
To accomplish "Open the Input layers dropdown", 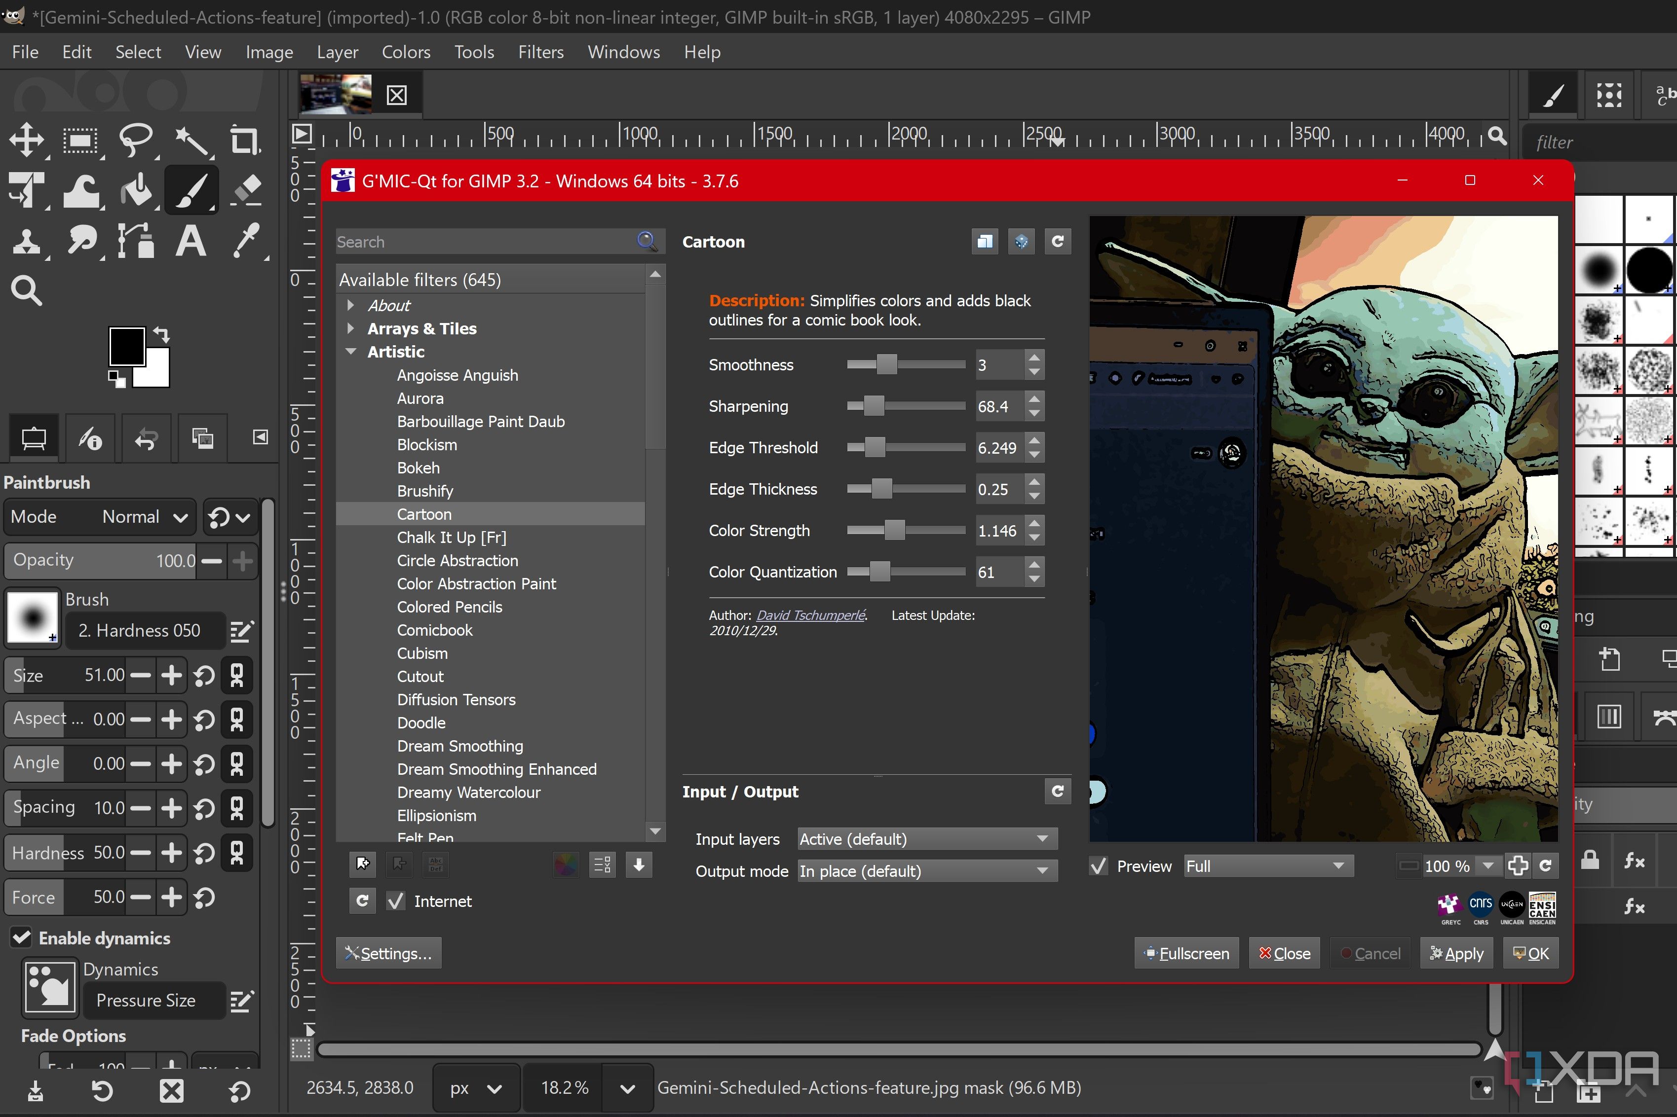I will coord(926,838).
